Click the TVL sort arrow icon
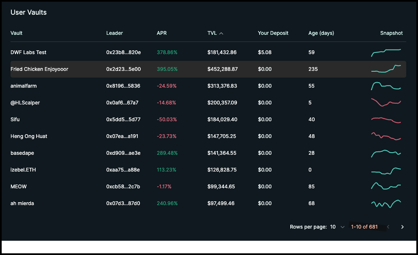This screenshot has height=255, width=418. click(221, 33)
